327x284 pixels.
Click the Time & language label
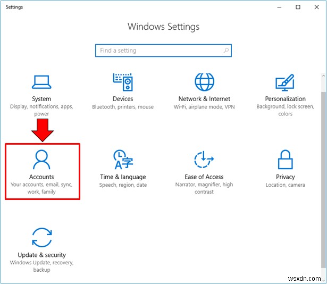click(123, 177)
